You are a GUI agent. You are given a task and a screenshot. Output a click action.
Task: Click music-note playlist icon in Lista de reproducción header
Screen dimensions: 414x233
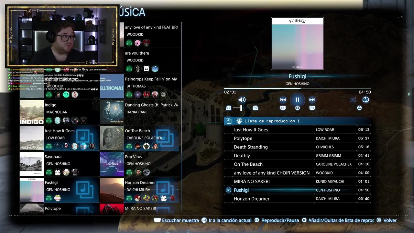[x=228, y=121]
